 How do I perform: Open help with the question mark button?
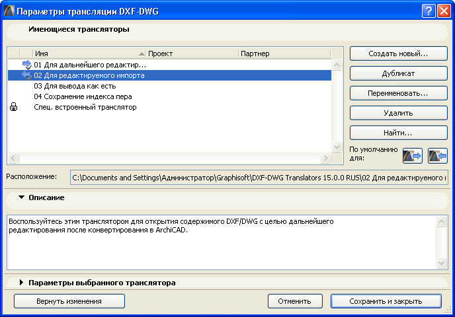pos(428,11)
